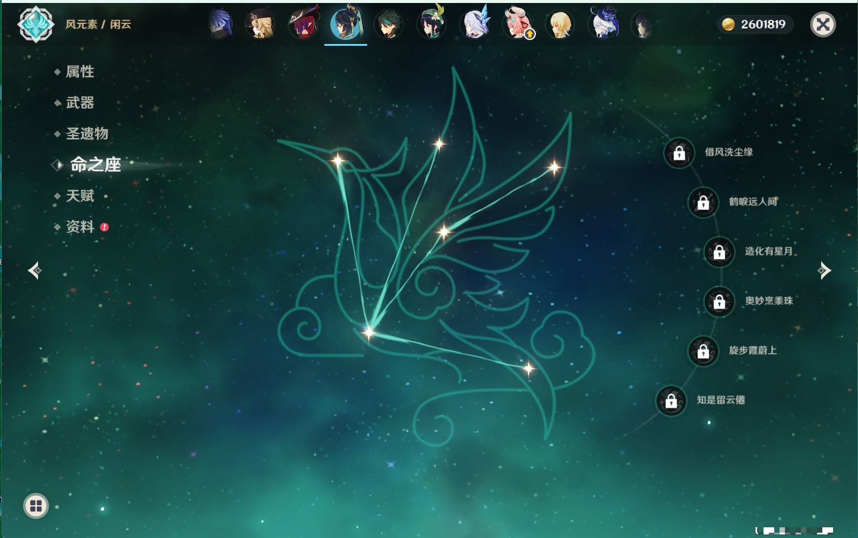
Task: Click the Anemo element emblem icon
Action: 36,24
